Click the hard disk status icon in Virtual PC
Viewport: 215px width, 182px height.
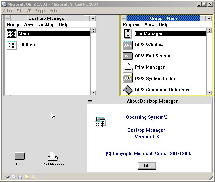7,177
